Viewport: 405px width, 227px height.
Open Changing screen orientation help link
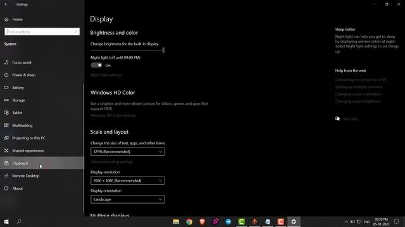[x=358, y=94]
